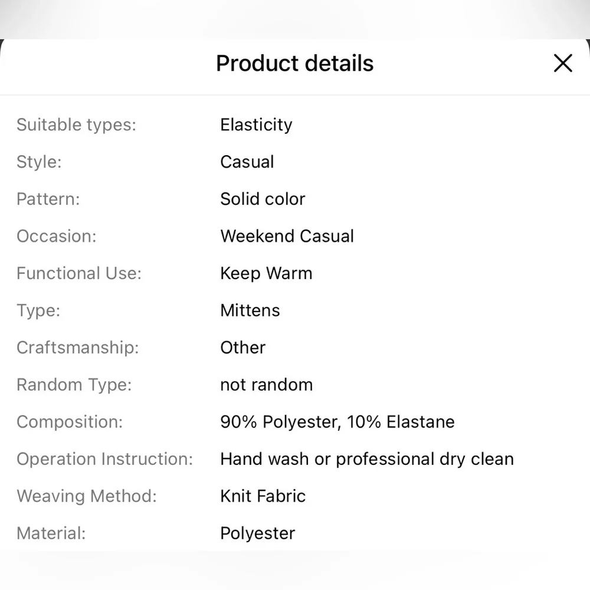Close the Product details panel
The height and width of the screenshot is (590, 590).
563,63
